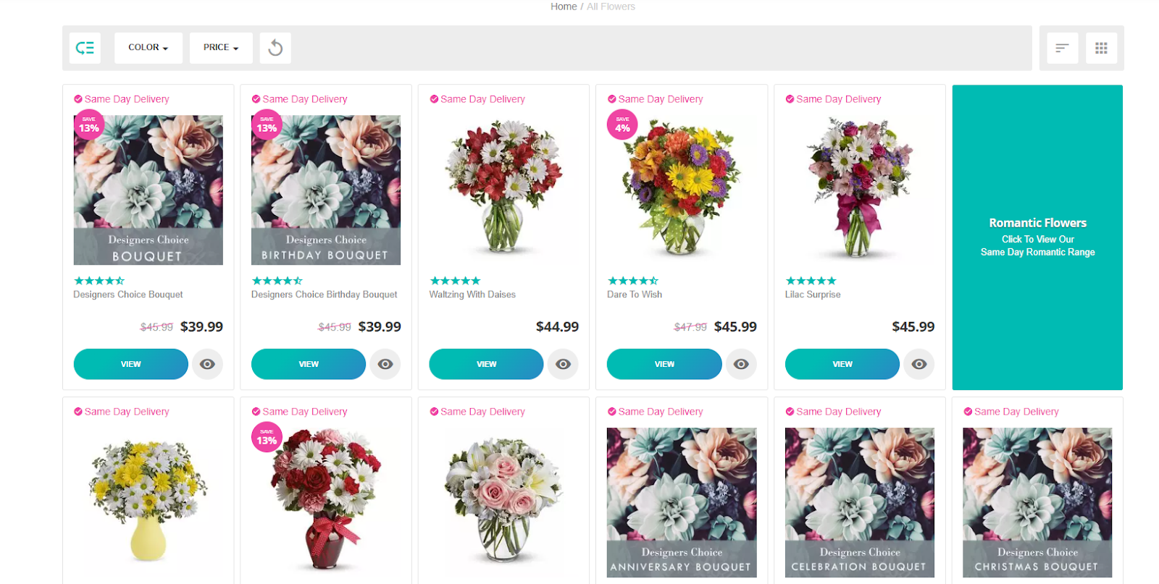Open Lilac Surprise product image

click(860, 190)
